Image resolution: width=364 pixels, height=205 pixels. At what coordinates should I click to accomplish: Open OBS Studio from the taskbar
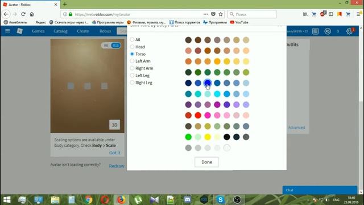(237, 200)
